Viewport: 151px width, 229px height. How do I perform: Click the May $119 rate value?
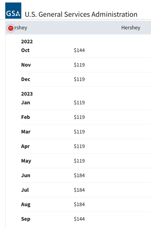(79, 161)
